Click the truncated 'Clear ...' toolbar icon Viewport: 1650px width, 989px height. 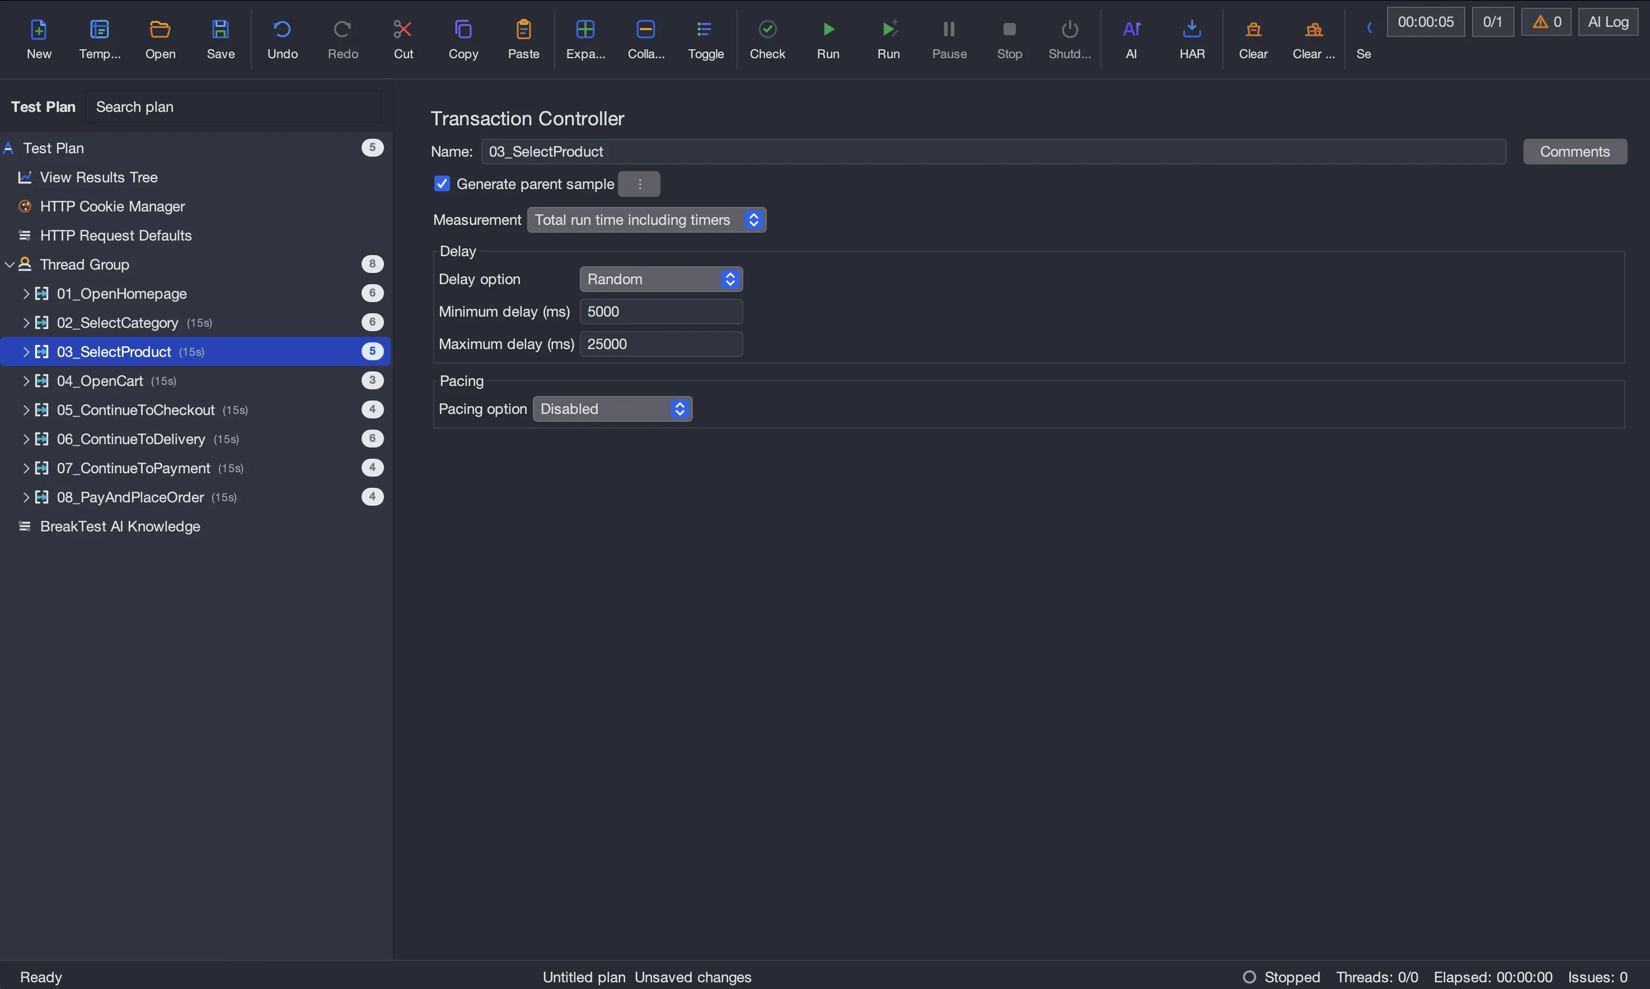[x=1314, y=29]
